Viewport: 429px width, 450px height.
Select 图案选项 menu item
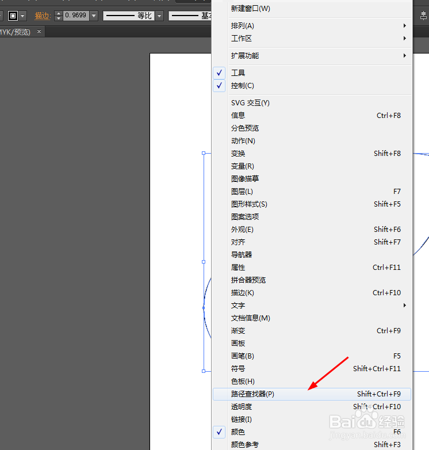pos(312,217)
